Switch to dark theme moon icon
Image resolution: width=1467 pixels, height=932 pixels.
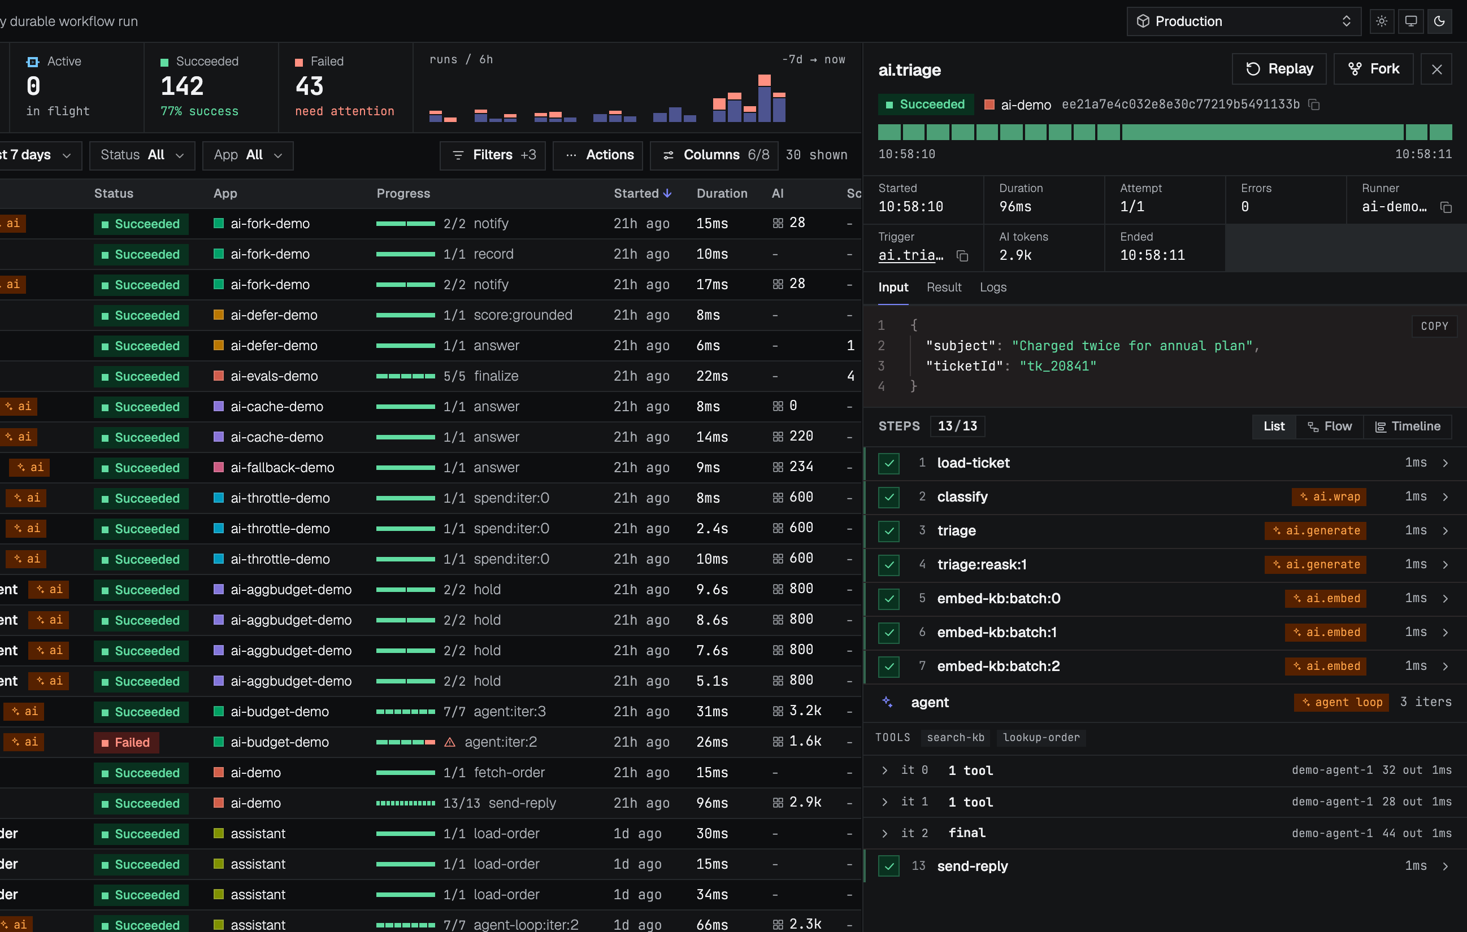[x=1439, y=21]
